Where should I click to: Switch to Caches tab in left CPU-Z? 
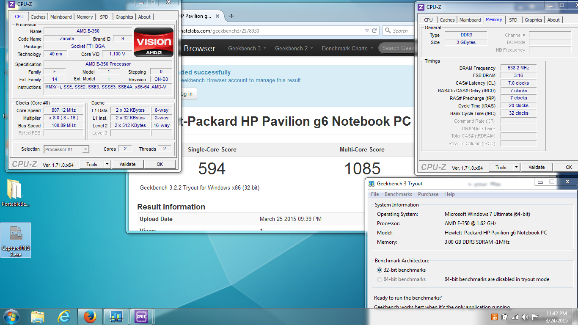pos(38,17)
